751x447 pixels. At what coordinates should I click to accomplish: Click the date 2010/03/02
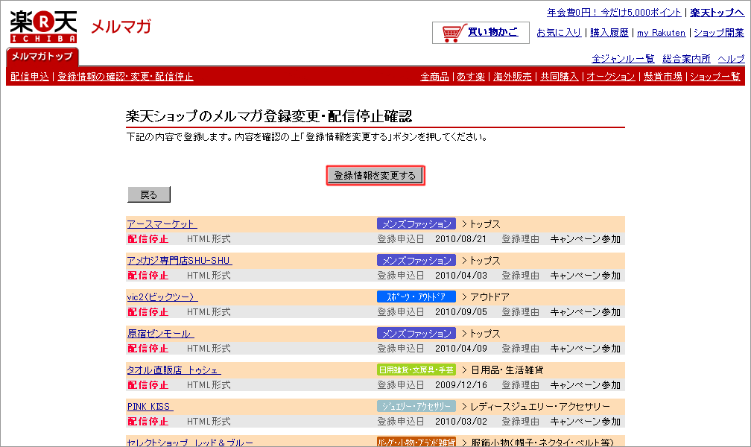pyautogui.click(x=460, y=421)
